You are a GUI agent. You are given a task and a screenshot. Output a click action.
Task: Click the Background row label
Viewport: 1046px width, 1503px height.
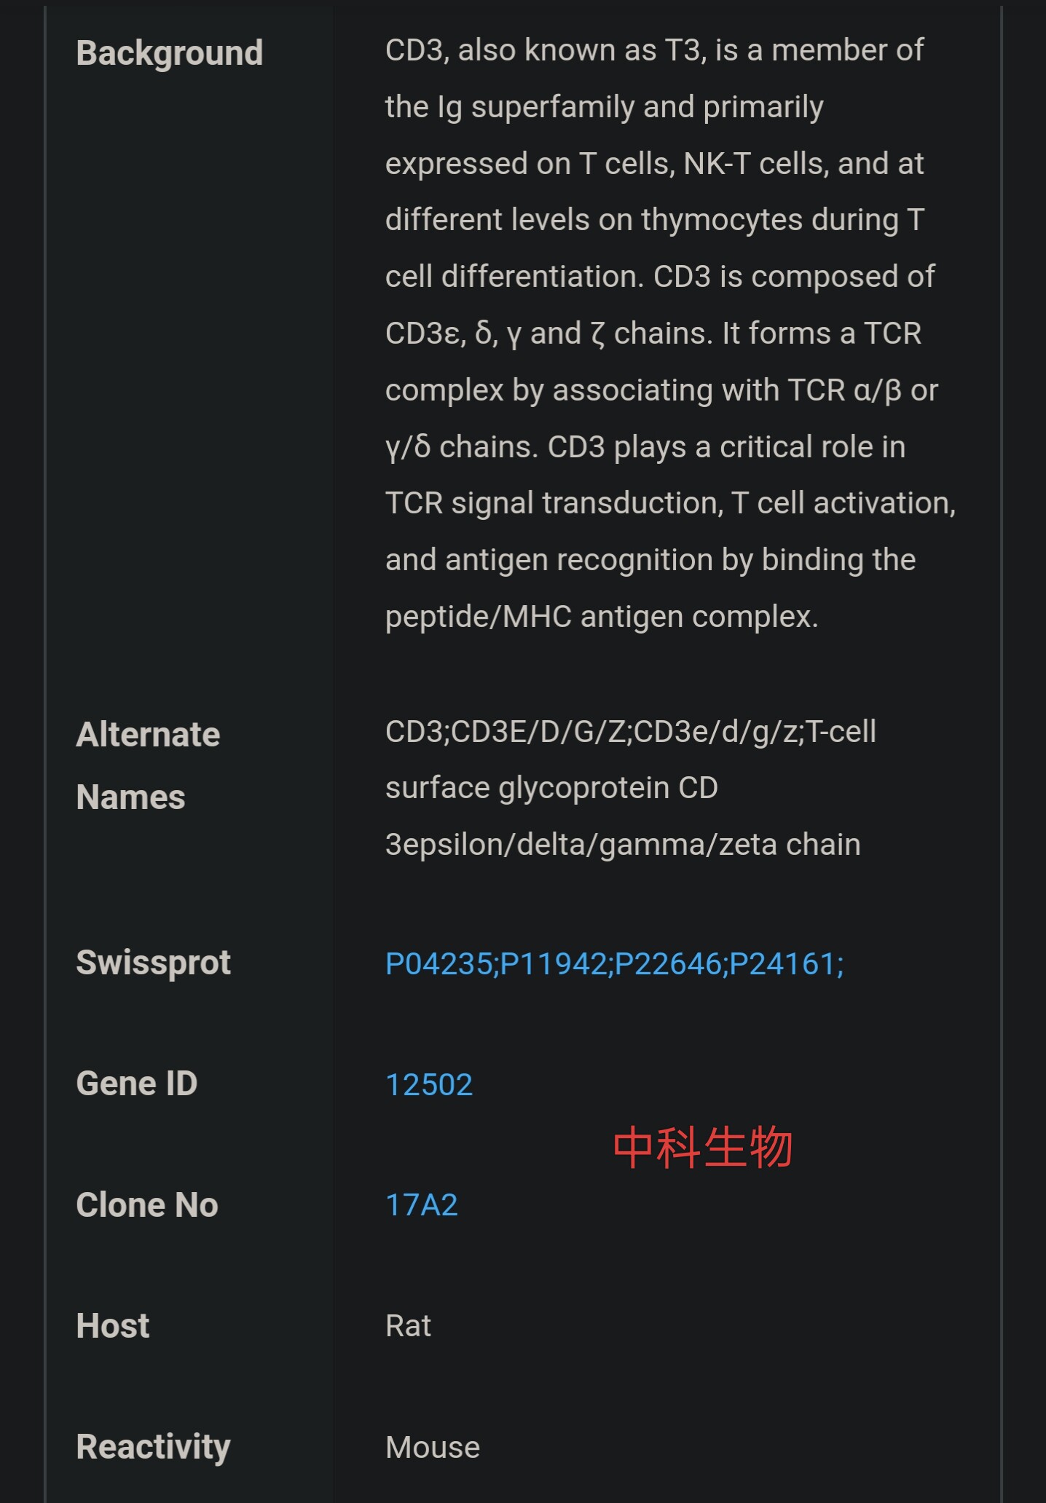(170, 53)
